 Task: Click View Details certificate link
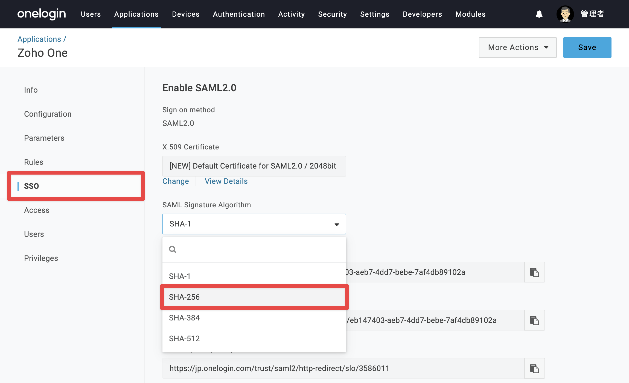tap(226, 181)
